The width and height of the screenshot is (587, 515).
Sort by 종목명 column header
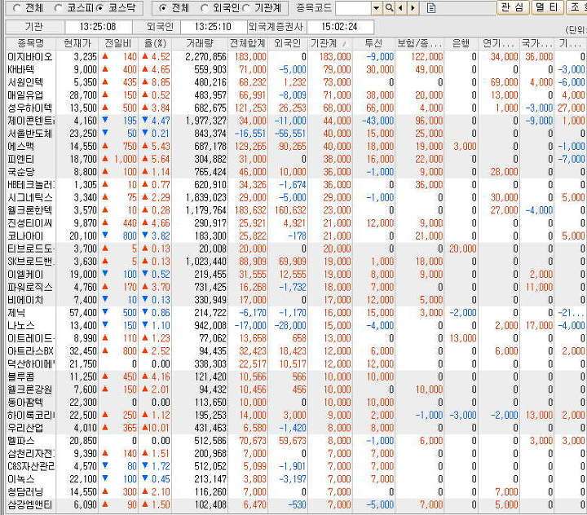pos(31,43)
